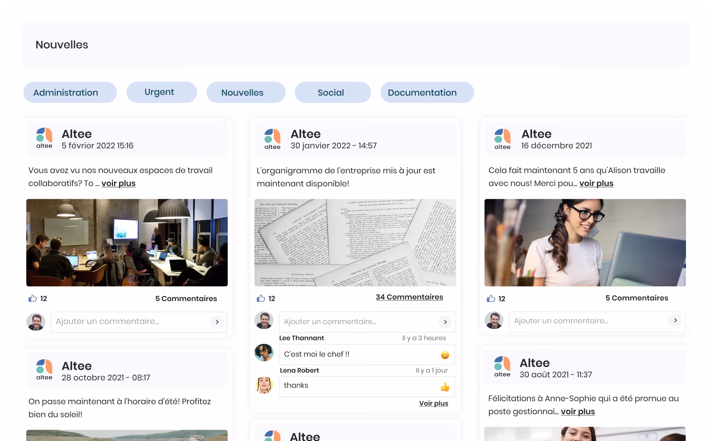Open 5 Commentaires on 16 décembre post

[637, 298]
